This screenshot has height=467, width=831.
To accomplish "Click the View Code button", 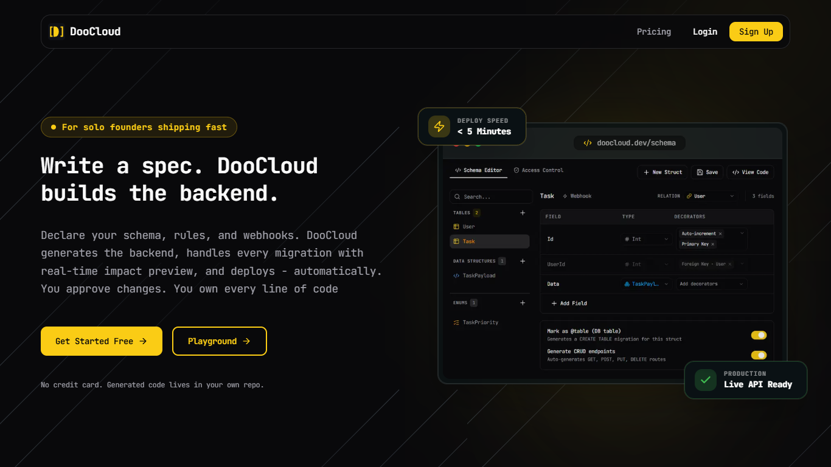I will tap(750, 172).
